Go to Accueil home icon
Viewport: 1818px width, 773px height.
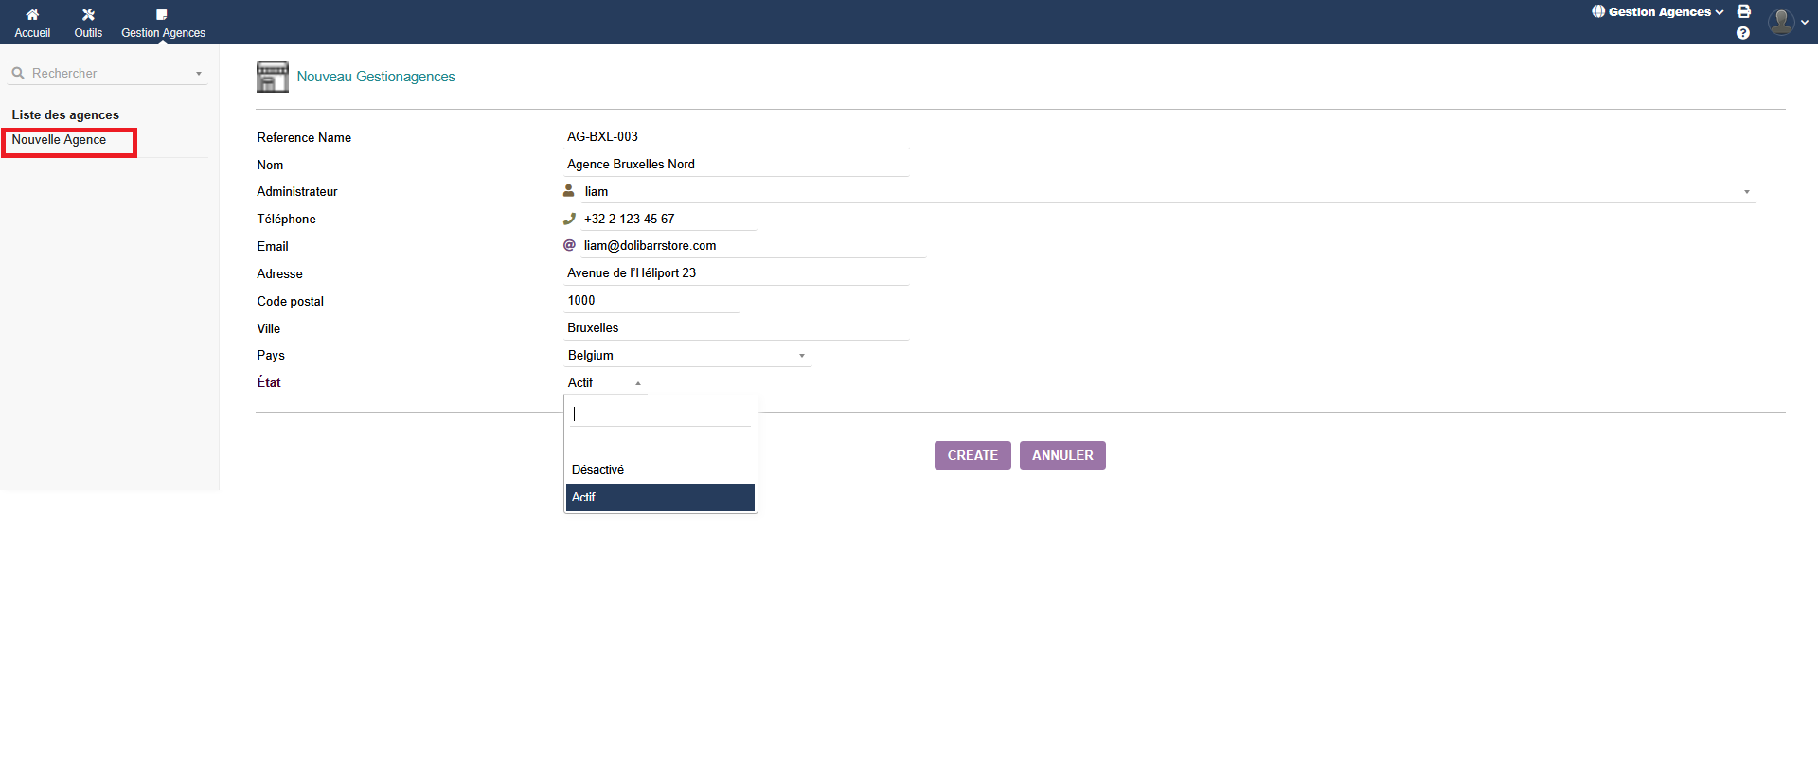(x=32, y=15)
